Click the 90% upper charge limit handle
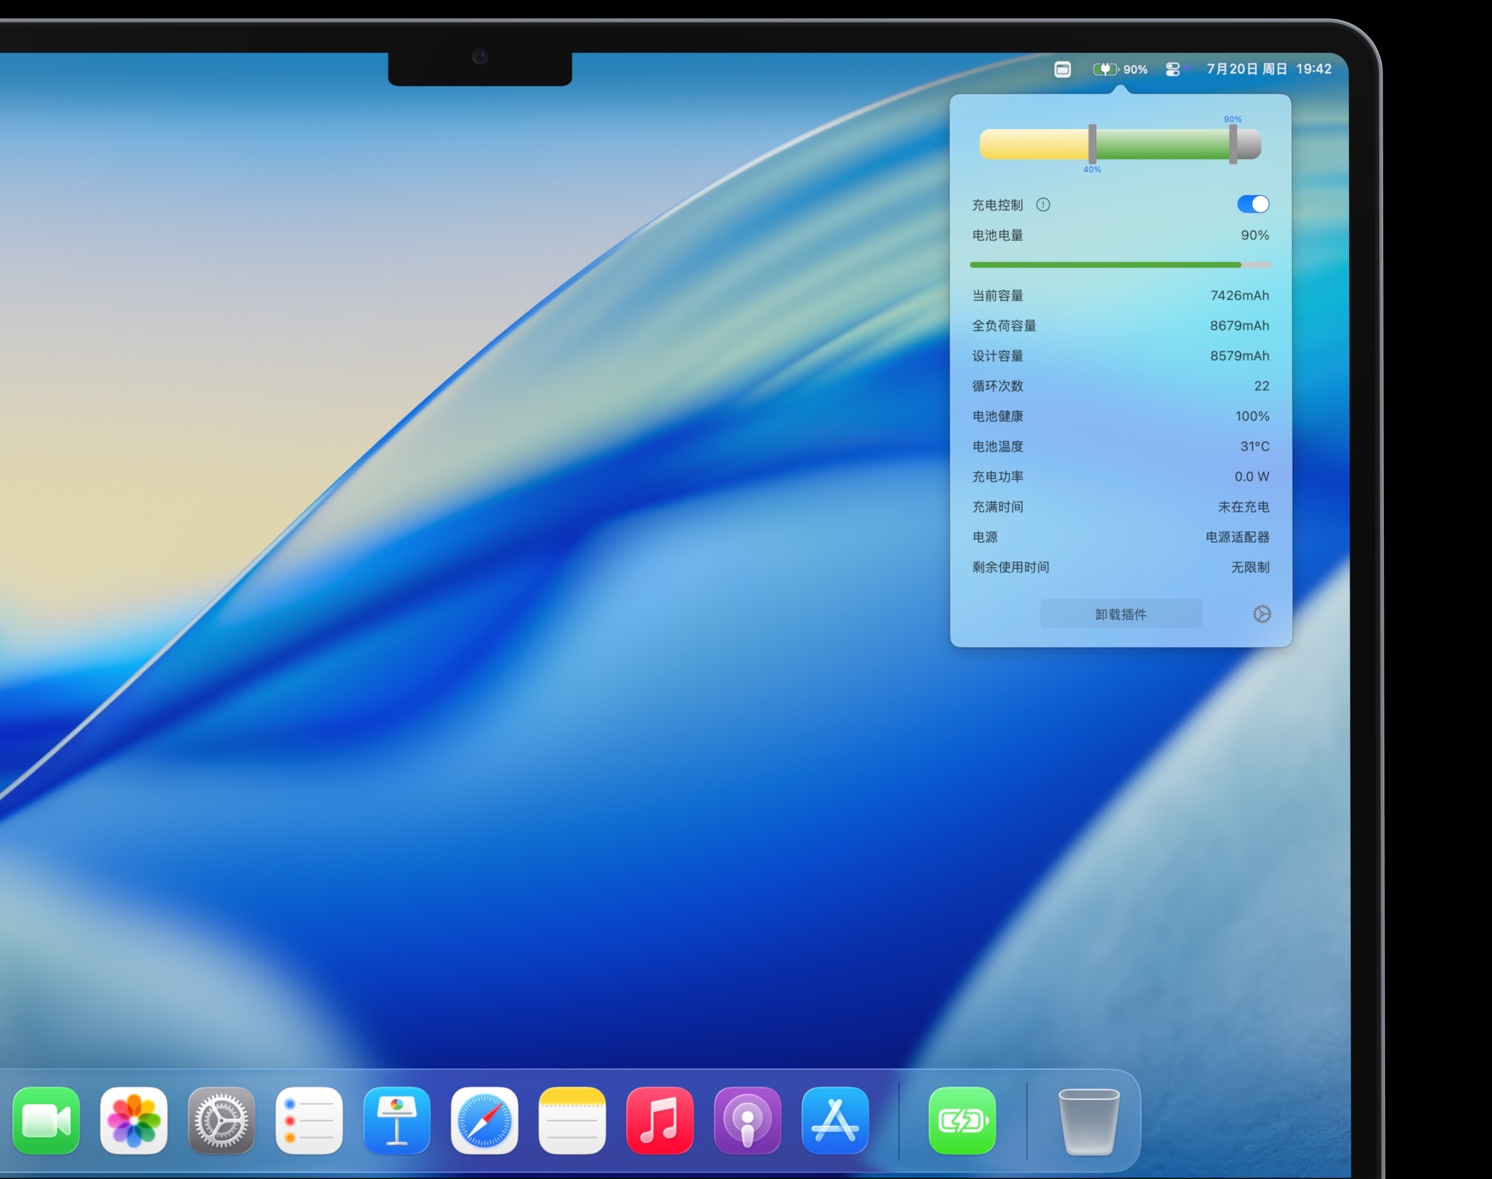The height and width of the screenshot is (1179, 1492). [1232, 143]
